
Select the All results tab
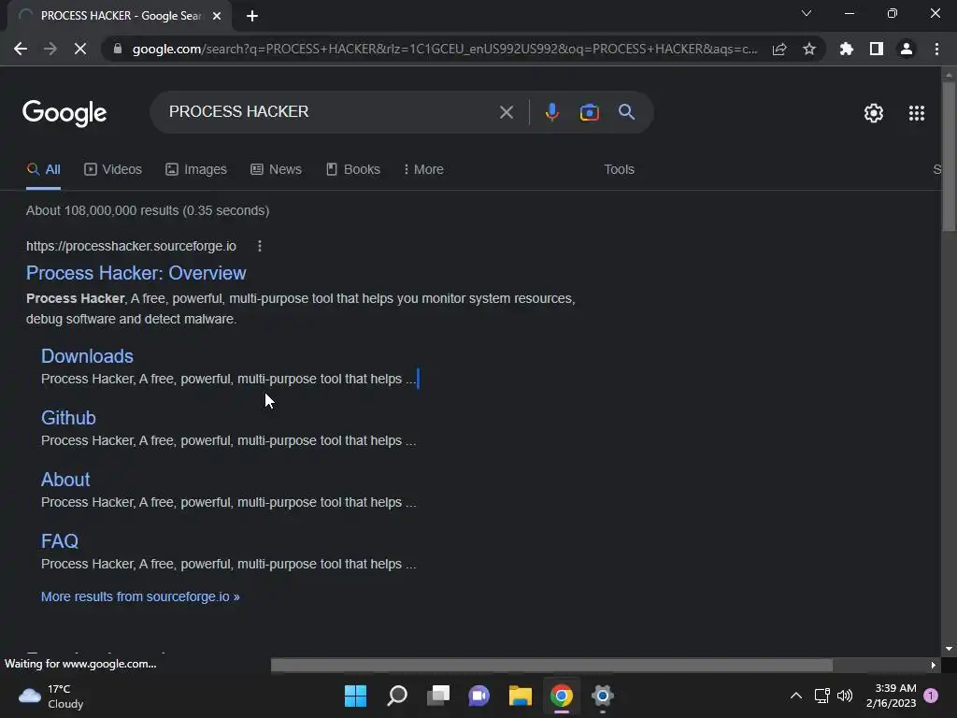tap(43, 169)
